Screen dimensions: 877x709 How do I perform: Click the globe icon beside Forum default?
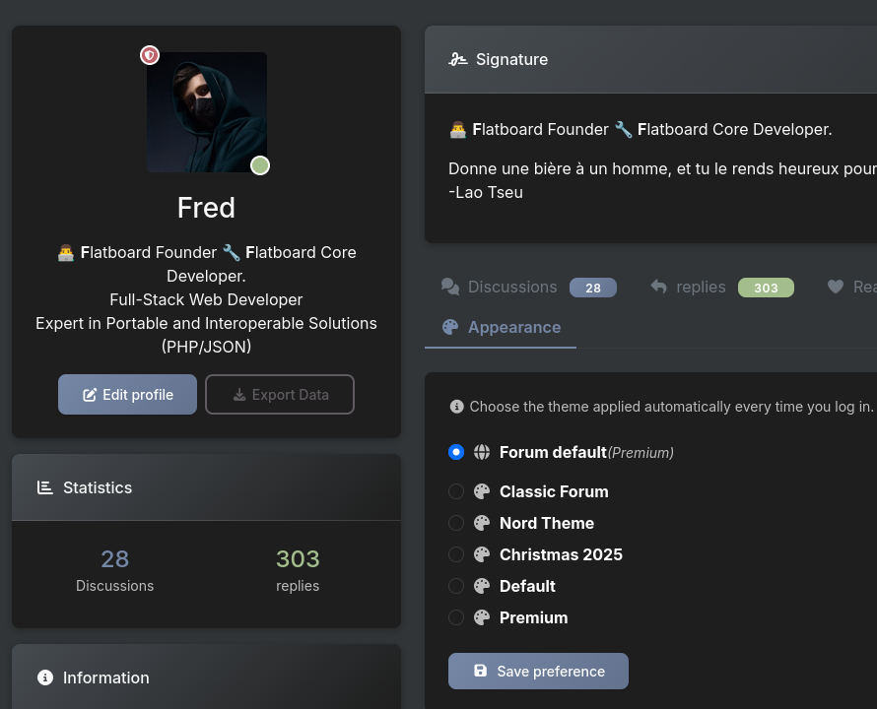click(482, 452)
